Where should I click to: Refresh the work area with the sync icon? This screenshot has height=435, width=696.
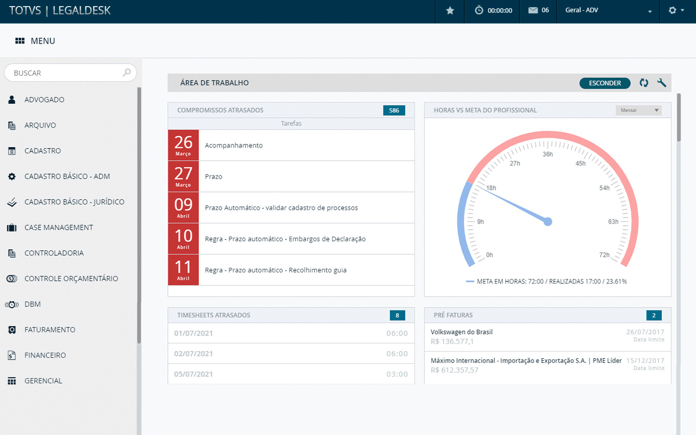(644, 83)
